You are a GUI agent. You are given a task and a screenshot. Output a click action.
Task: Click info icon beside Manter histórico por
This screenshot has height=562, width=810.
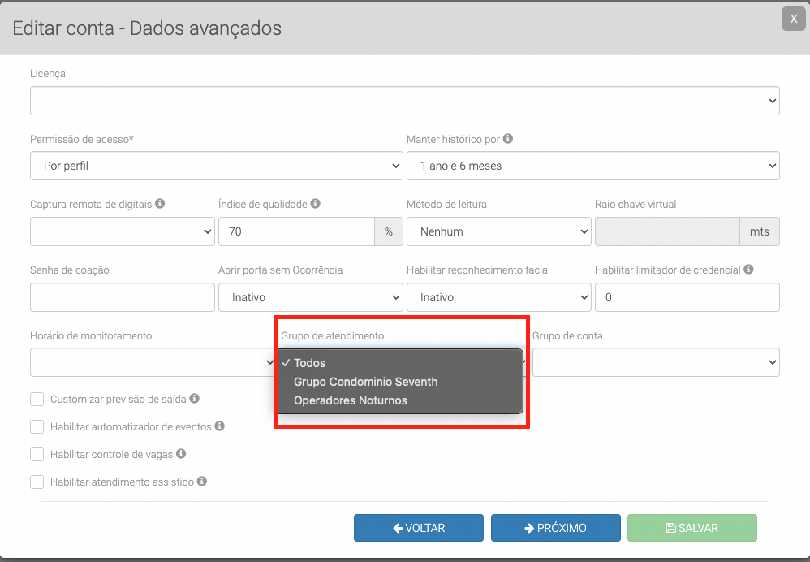click(x=508, y=139)
